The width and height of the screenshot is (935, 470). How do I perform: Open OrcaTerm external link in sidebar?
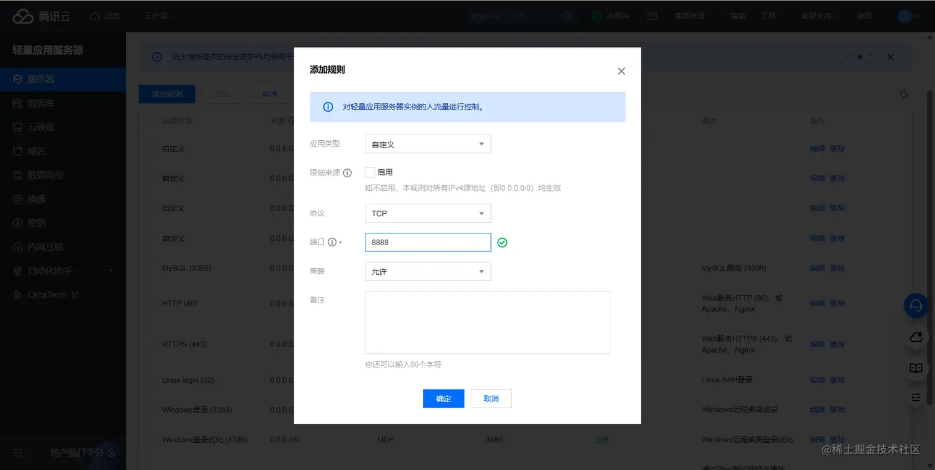63,295
